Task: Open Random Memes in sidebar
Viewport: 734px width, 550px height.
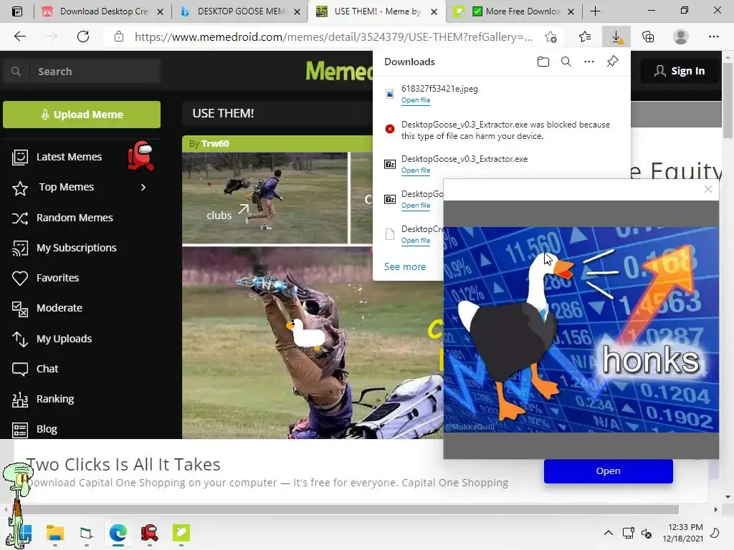Action: tap(75, 218)
